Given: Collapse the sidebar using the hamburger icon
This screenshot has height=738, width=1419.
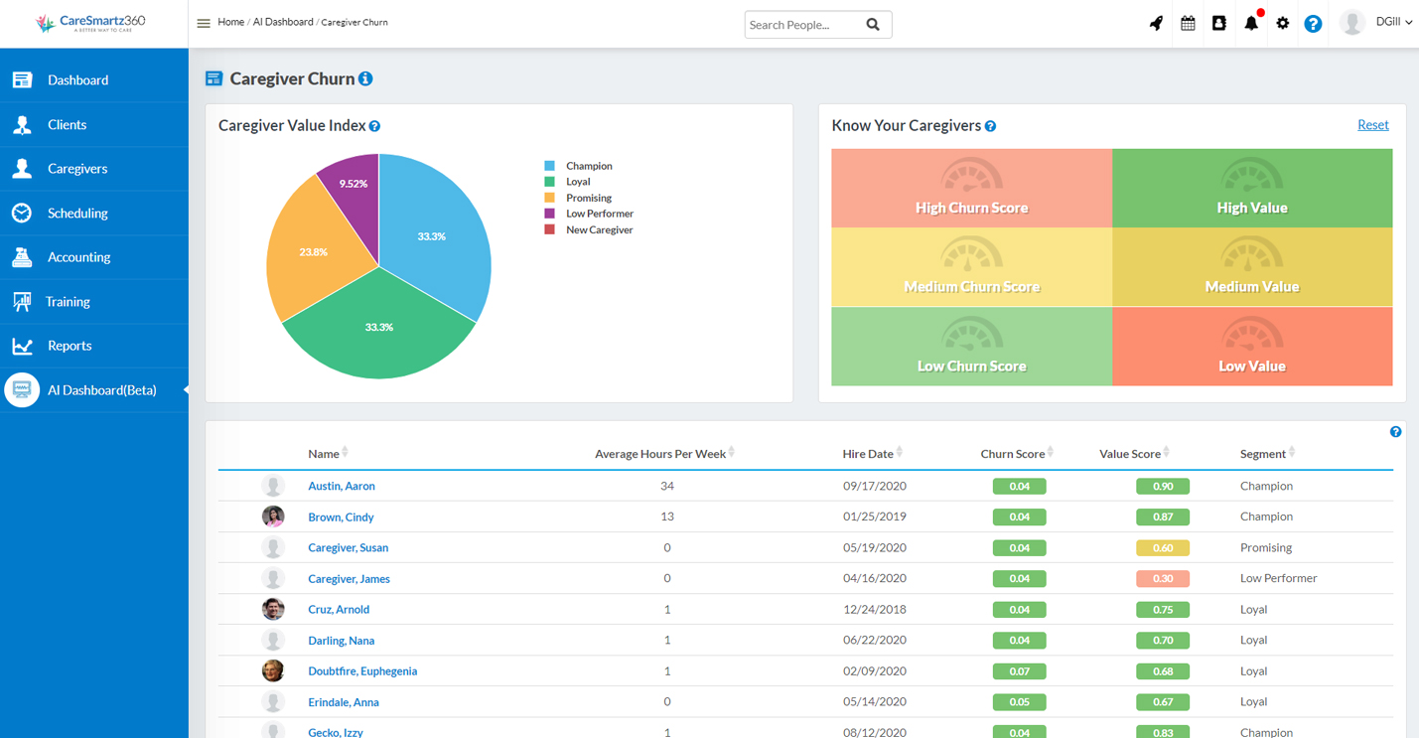Looking at the screenshot, I should click(x=205, y=21).
